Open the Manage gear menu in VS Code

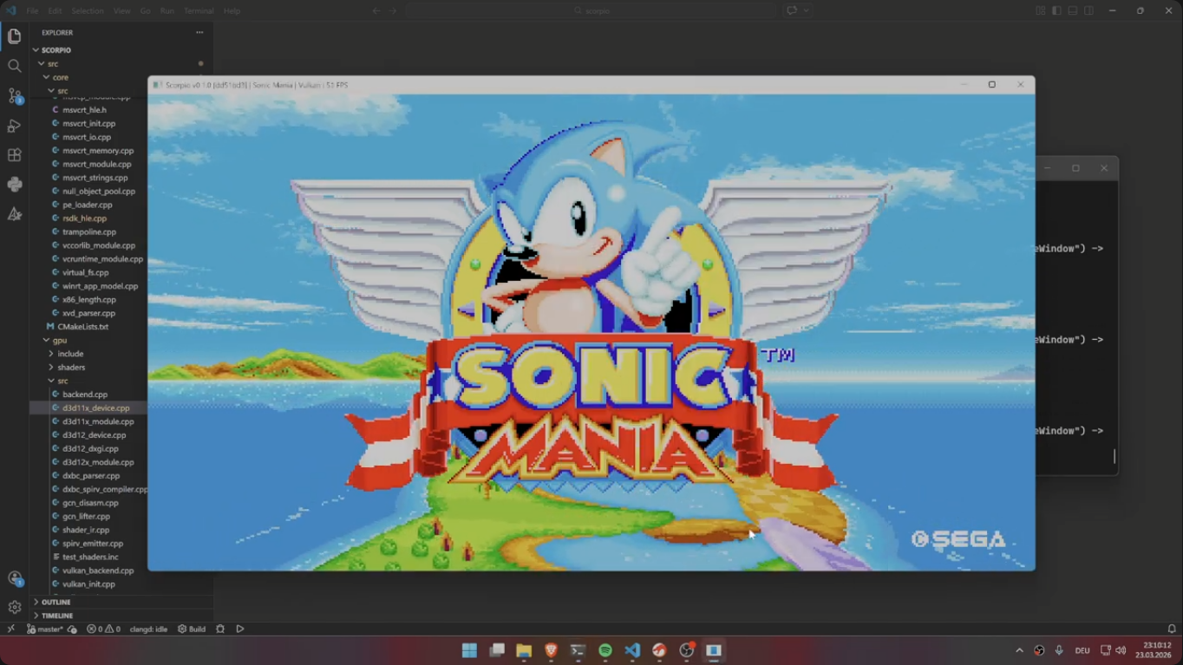(14, 607)
